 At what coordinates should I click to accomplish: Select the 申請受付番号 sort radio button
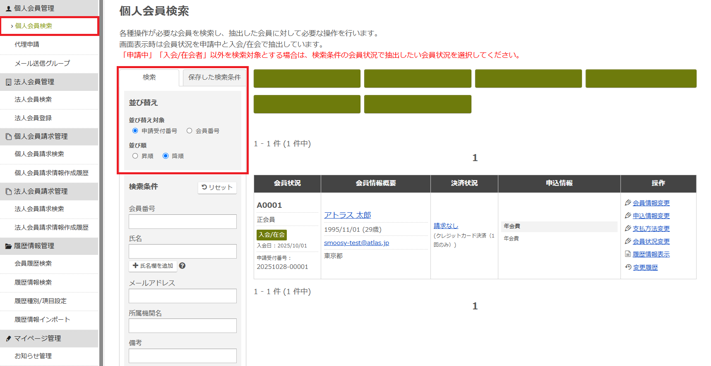pos(135,131)
